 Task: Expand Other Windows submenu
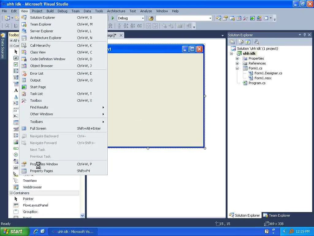tap(63, 114)
